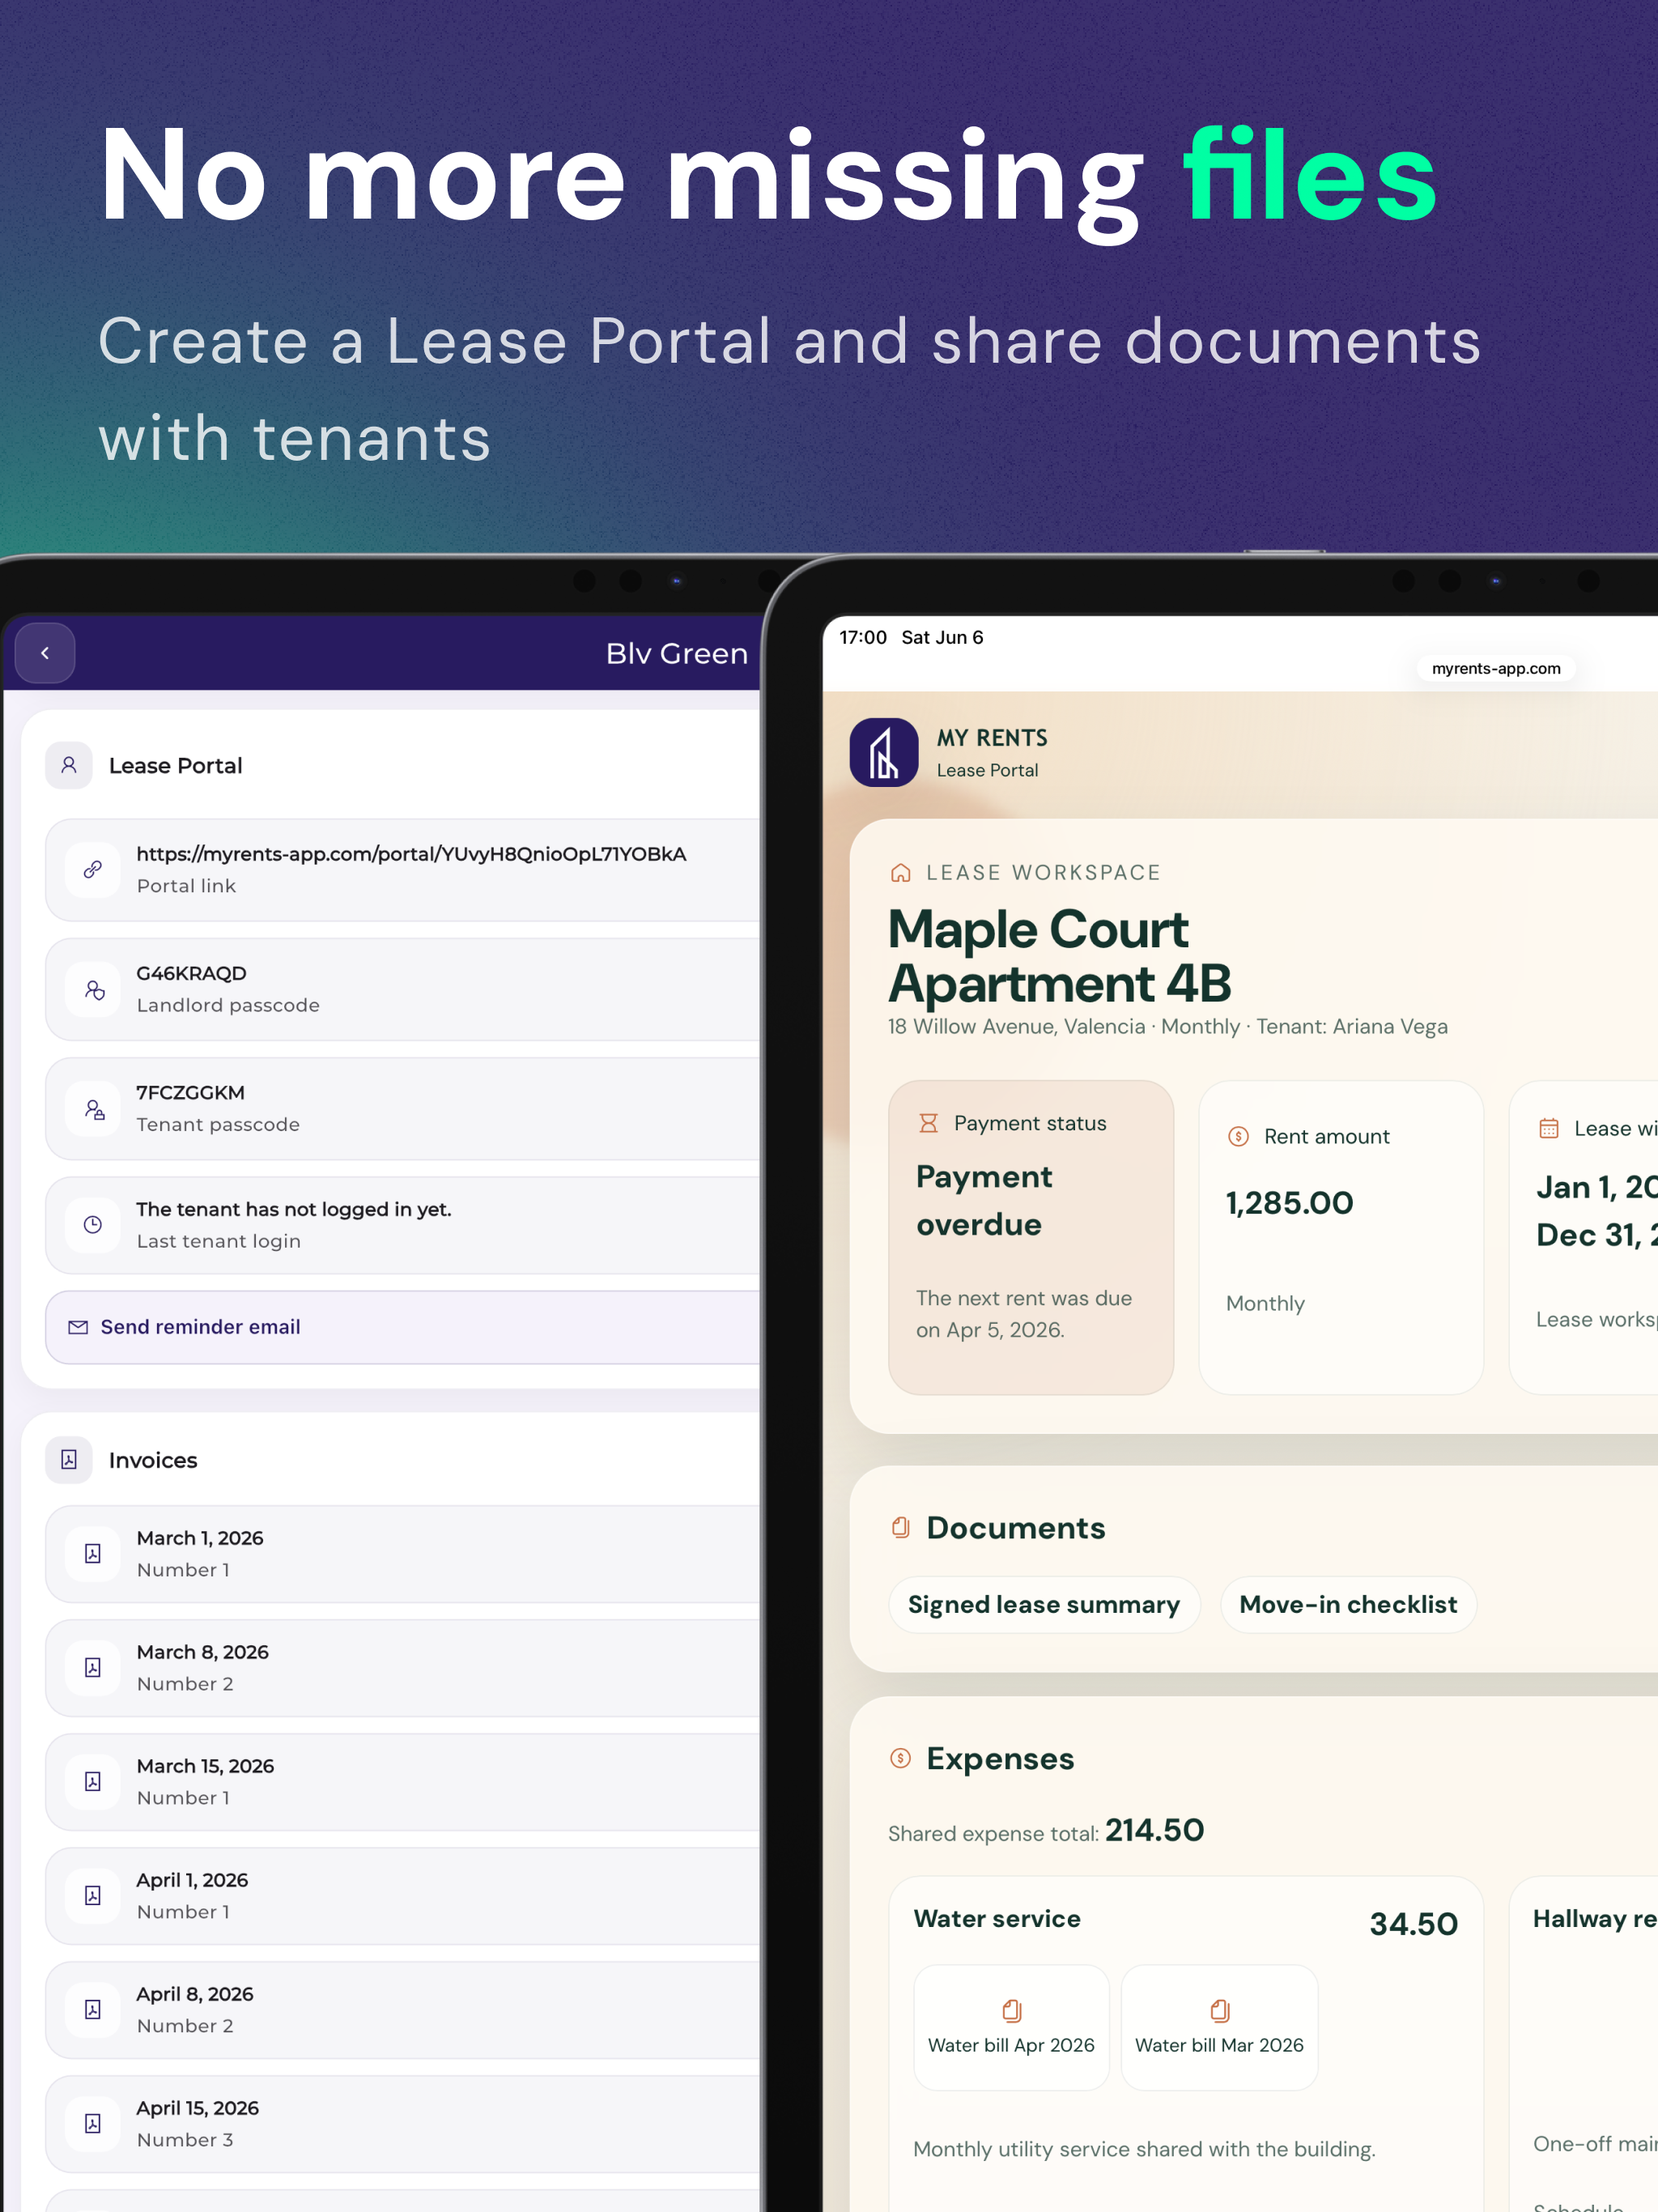
Task: Click the Documents section icon
Action: (x=900, y=1527)
